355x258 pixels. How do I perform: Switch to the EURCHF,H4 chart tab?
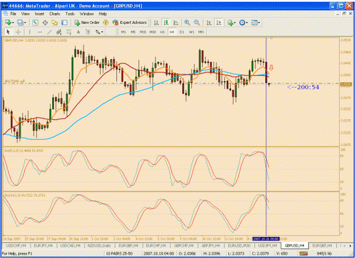coord(156,245)
